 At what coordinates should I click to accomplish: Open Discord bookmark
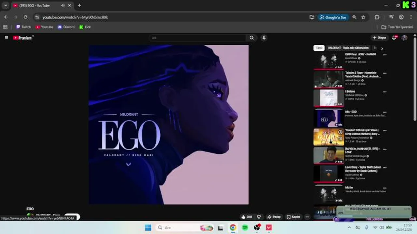pos(66,27)
